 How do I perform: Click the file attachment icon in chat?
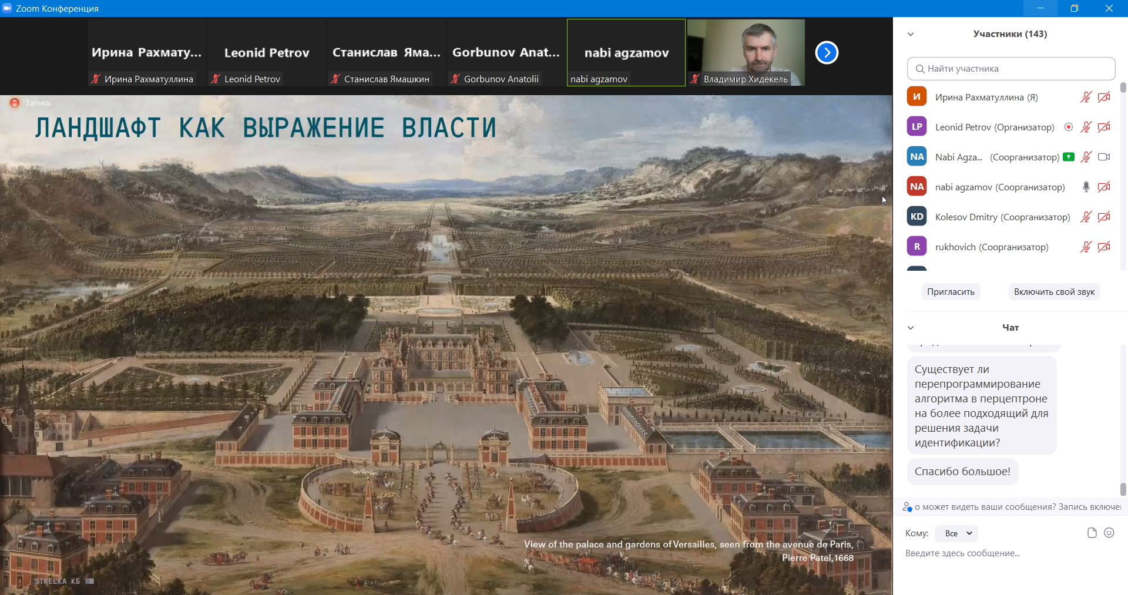click(1092, 533)
